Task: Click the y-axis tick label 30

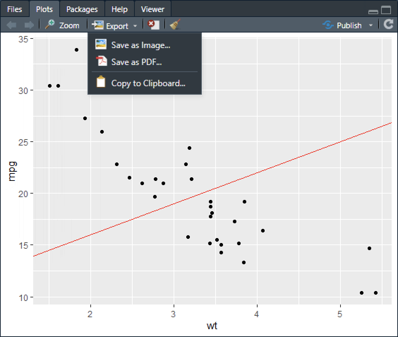Action: tap(23, 91)
